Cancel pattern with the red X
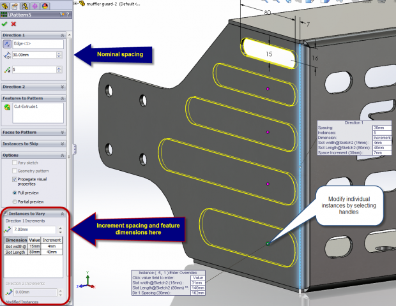396x306 pixels. tap(13, 24)
